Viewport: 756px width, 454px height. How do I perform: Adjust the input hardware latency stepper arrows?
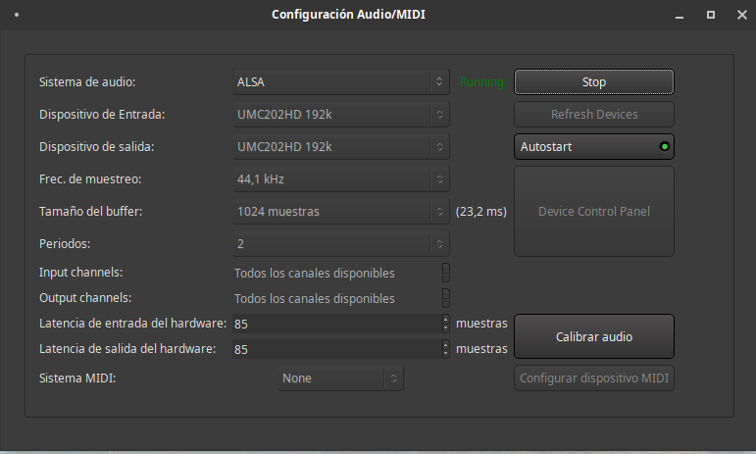click(446, 323)
